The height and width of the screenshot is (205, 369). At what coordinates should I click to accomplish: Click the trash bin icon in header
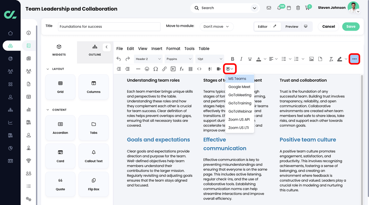click(x=298, y=8)
